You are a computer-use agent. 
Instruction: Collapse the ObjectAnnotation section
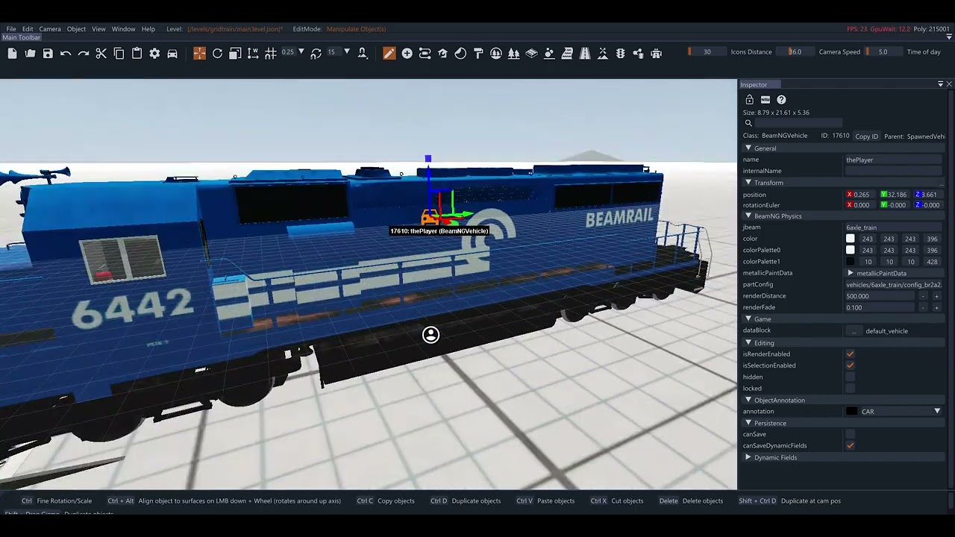pos(748,401)
